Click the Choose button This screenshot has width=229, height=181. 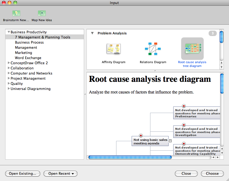point(212,174)
